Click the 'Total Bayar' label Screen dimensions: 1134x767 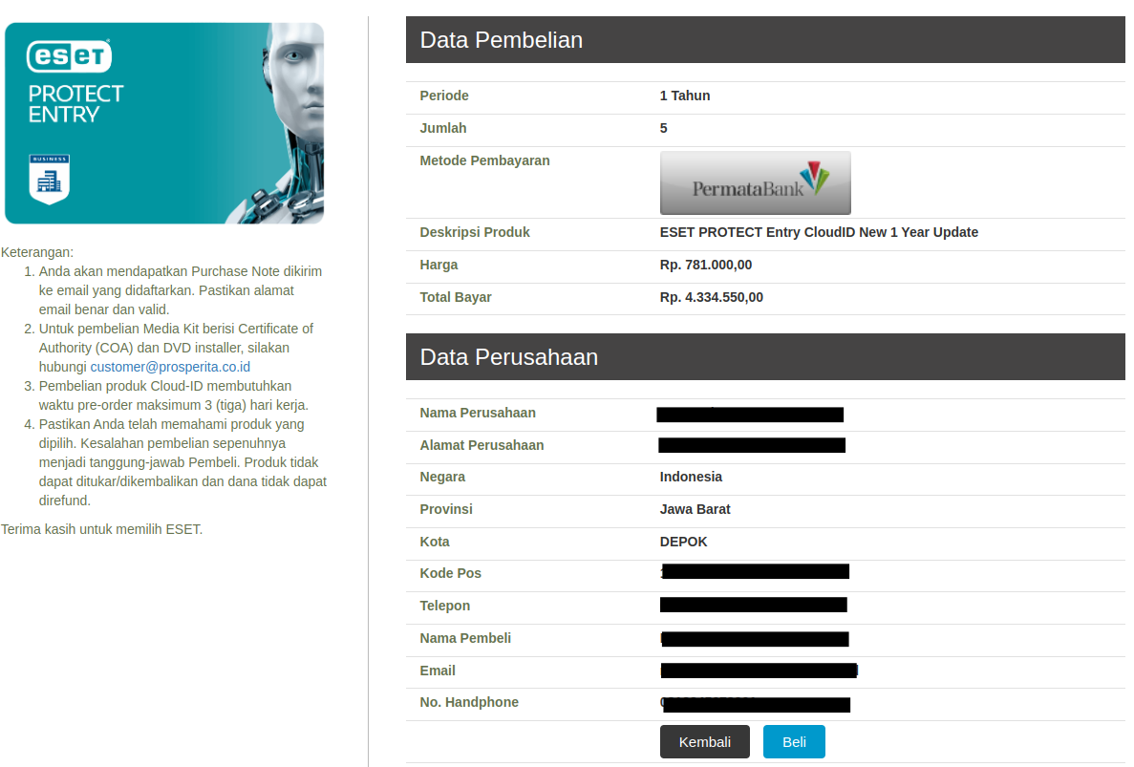coord(455,297)
